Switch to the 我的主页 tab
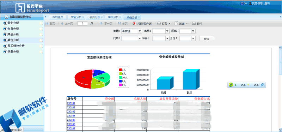 (58, 17)
